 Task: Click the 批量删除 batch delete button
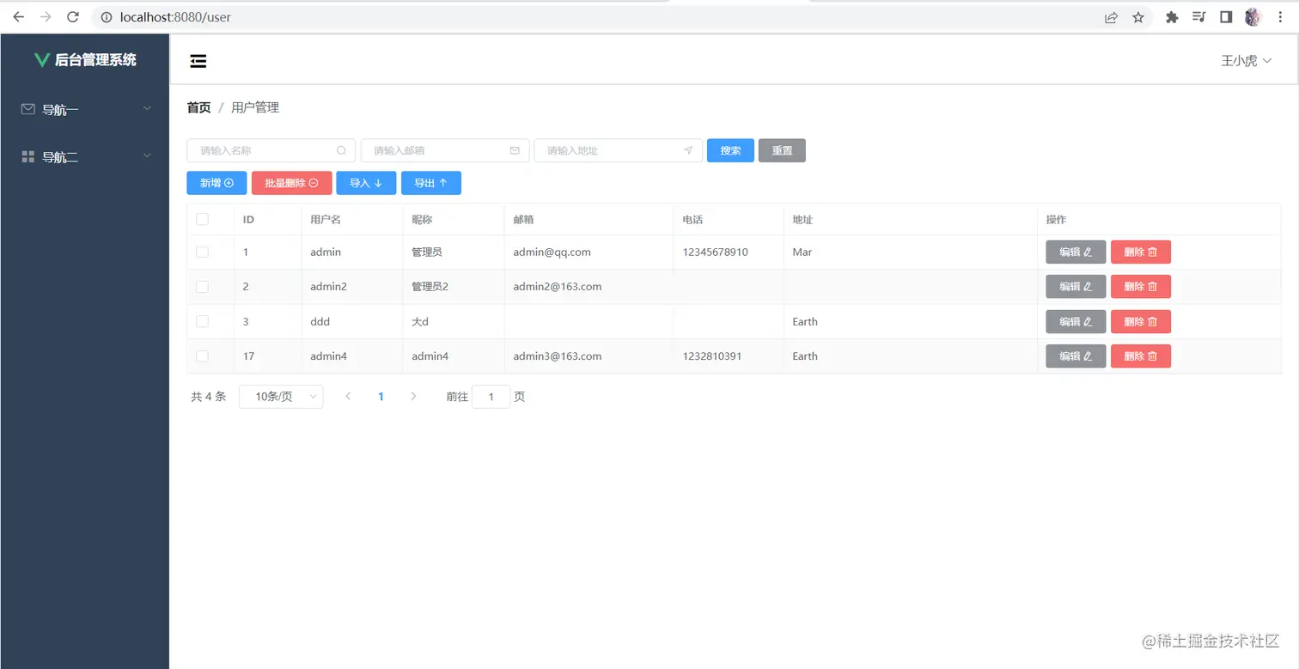pos(292,183)
